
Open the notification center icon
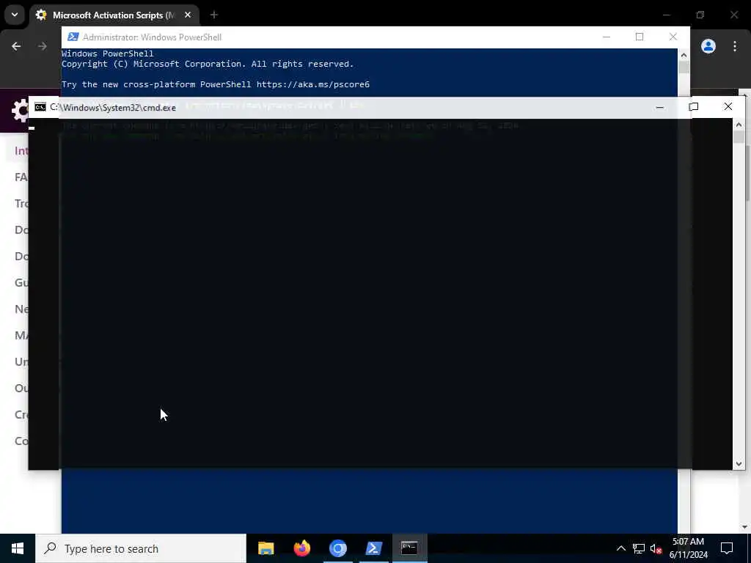tap(727, 548)
